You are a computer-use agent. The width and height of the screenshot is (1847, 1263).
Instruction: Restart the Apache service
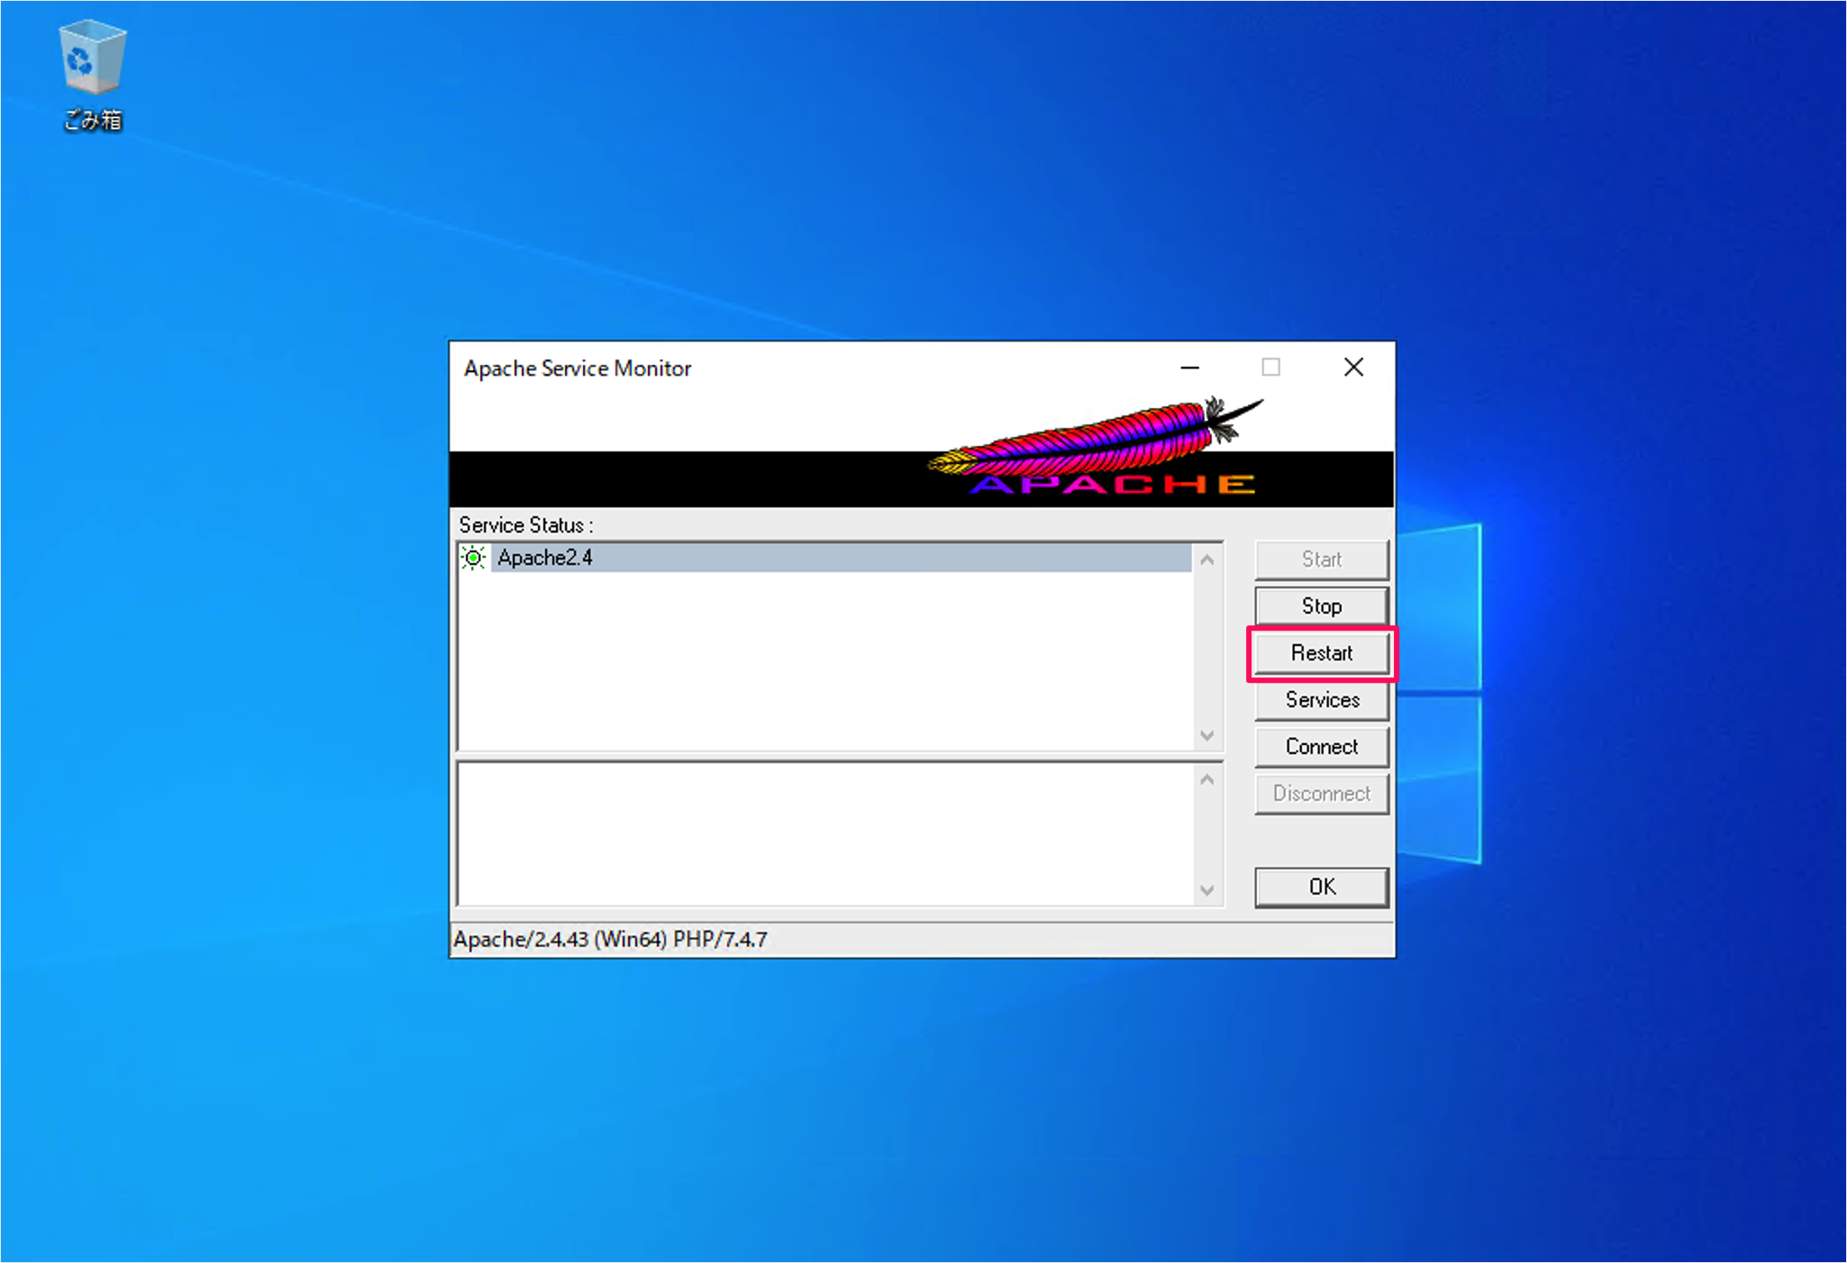click(x=1321, y=653)
